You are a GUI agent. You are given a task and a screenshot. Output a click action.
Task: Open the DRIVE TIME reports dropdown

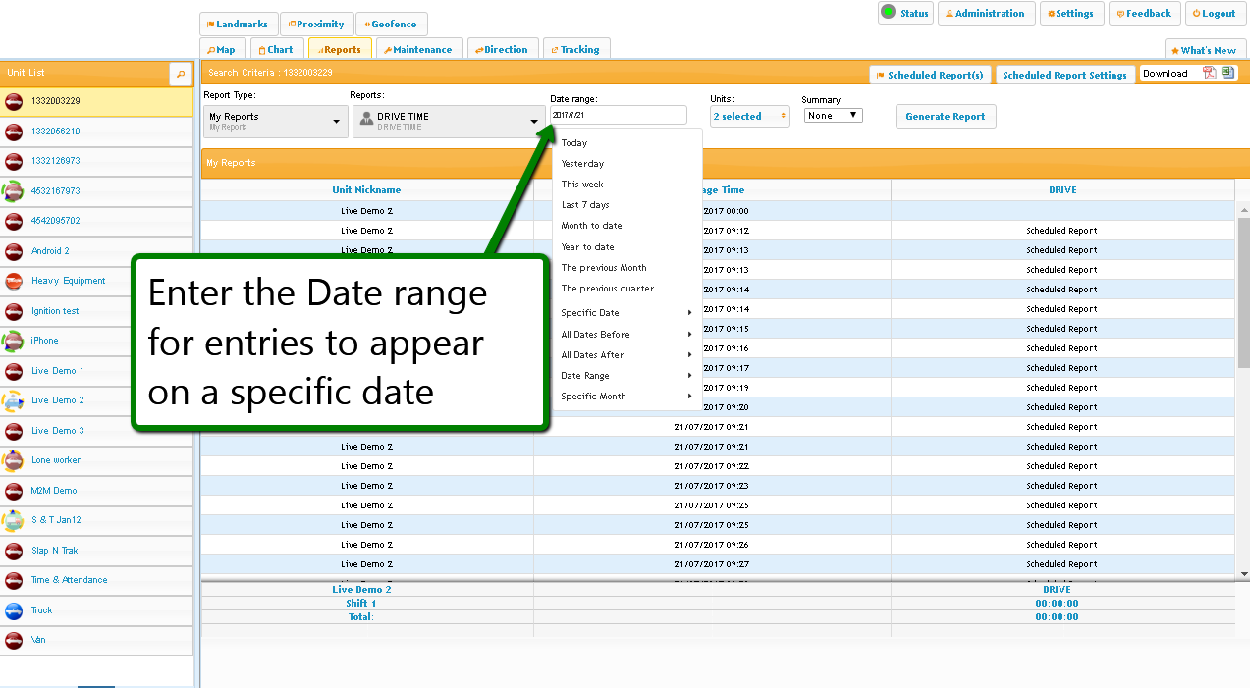click(449, 122)
